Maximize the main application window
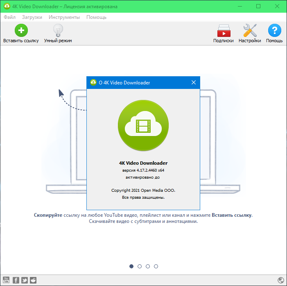 258,6
